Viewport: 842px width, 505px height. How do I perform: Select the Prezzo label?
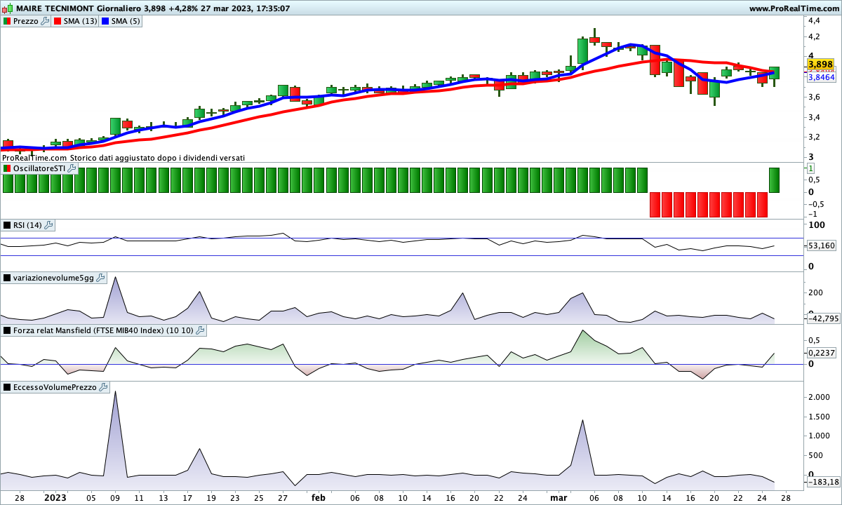coord(26,21)
